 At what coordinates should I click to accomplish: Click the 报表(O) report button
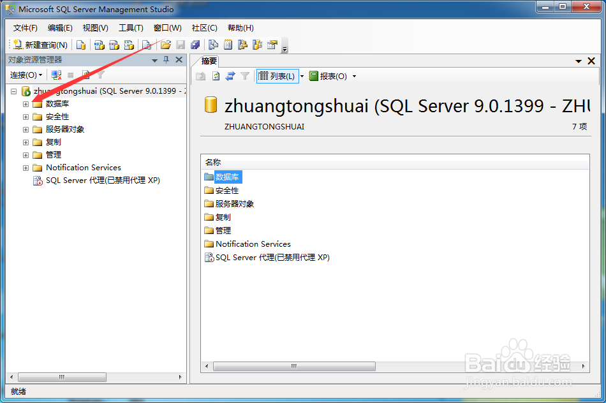click(328, 76)
